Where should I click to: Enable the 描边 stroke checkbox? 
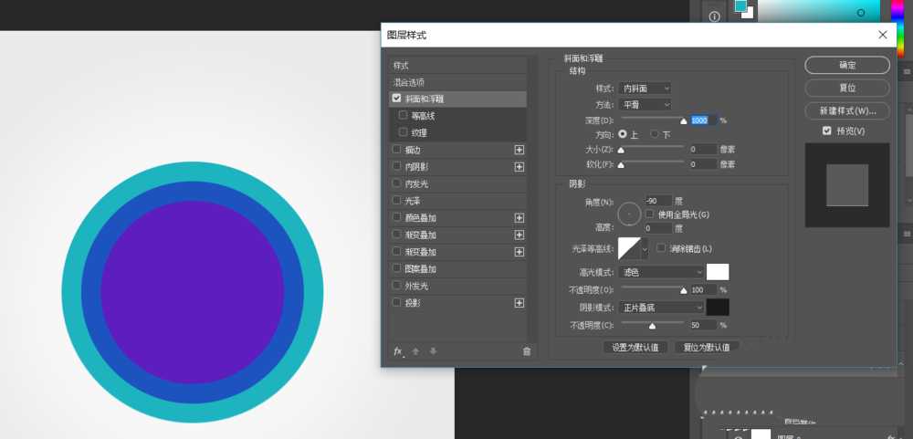coord(396,150)
